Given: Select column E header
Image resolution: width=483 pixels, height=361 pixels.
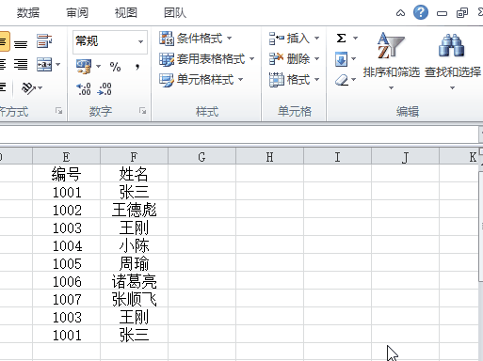Looking at the screenshot, I should (x=66, y=156).
